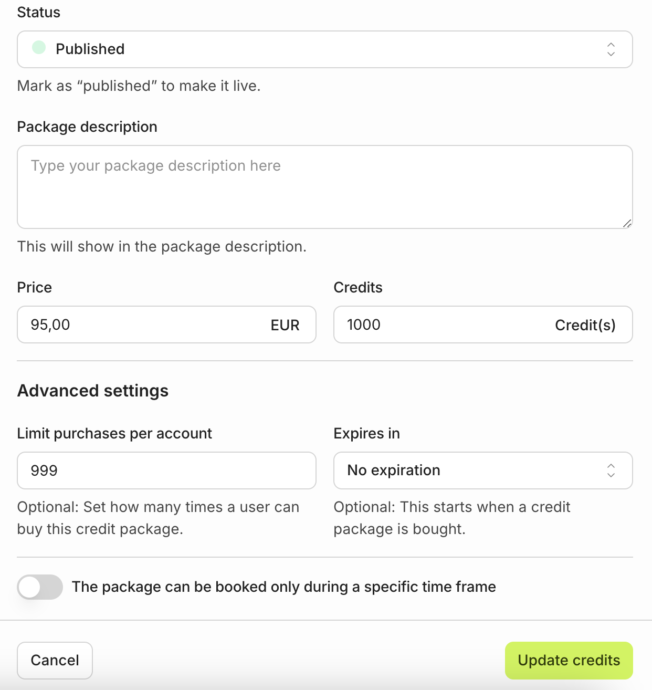This screenshot has height=690, width=652.
Task: Click the EUR currency suffix
Action: (x=285, y=325)
